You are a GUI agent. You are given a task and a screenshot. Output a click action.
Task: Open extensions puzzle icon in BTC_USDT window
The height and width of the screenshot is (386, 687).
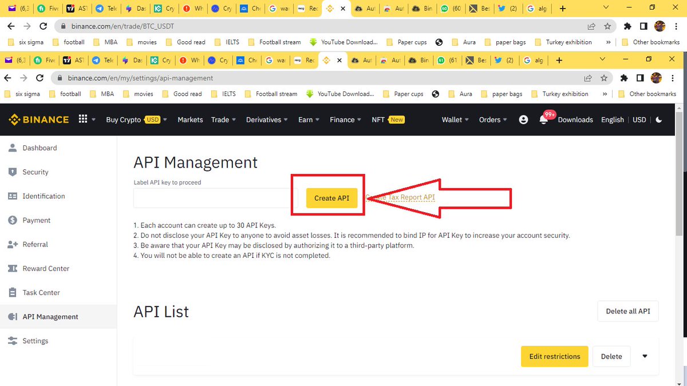coord(628,26)
